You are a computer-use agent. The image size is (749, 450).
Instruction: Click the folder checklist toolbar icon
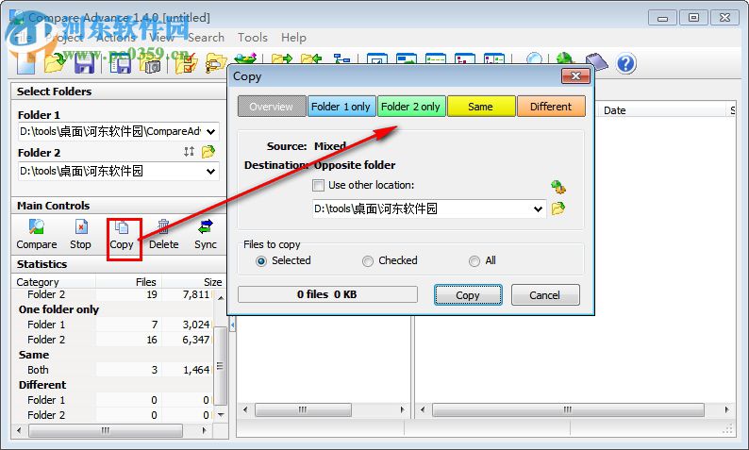186,64
